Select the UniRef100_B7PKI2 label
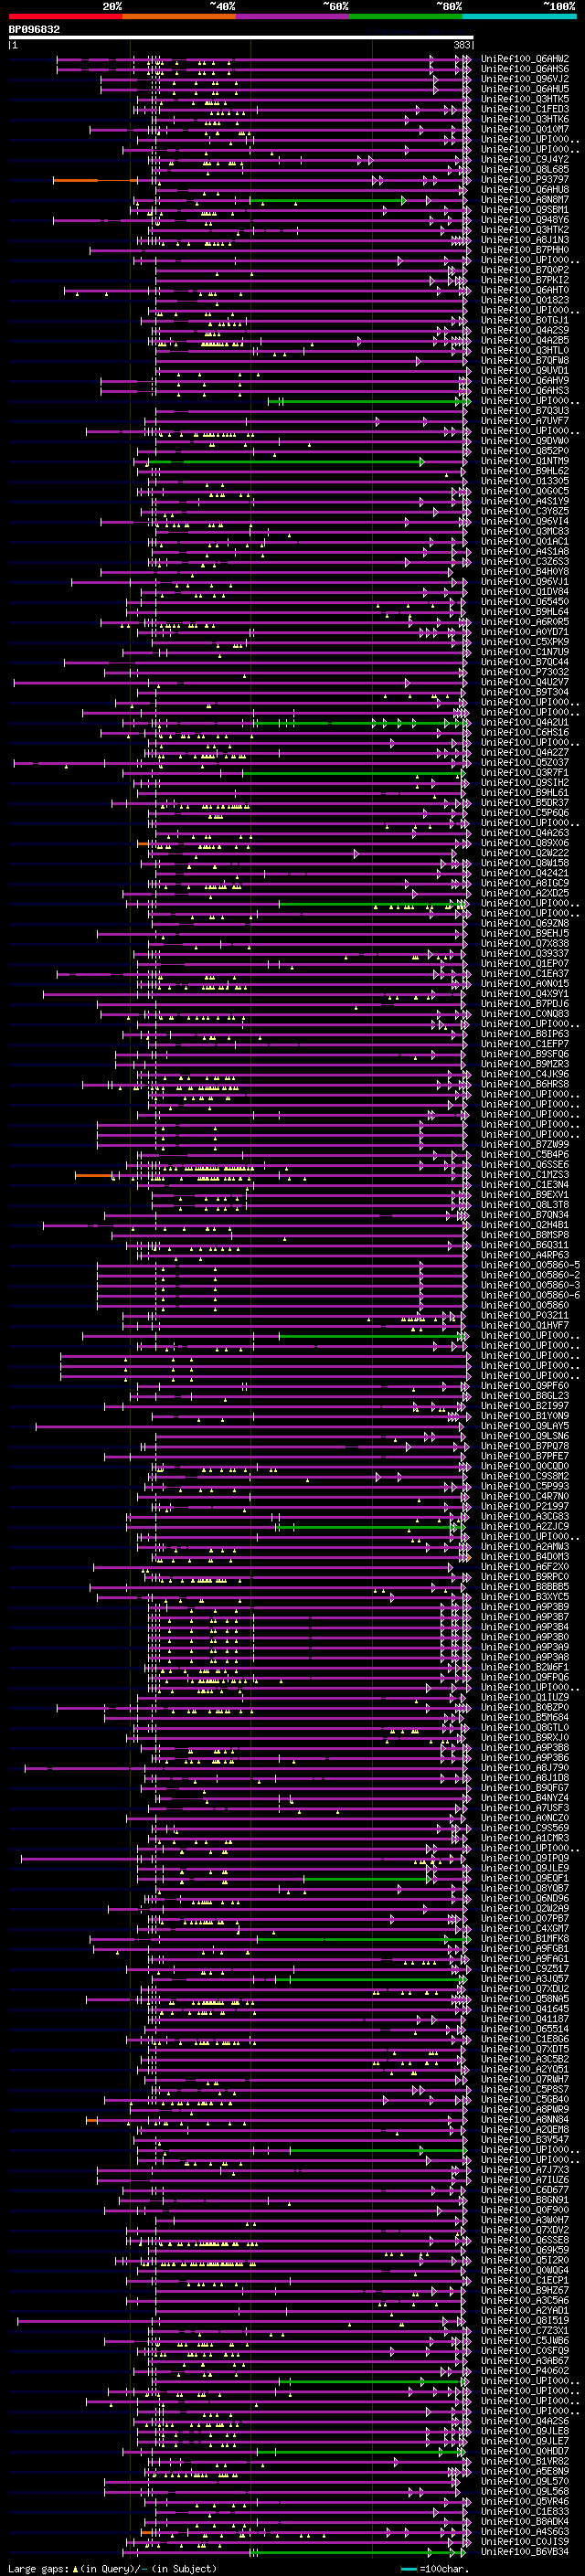The image size is (585, 2576). (525, 280)
